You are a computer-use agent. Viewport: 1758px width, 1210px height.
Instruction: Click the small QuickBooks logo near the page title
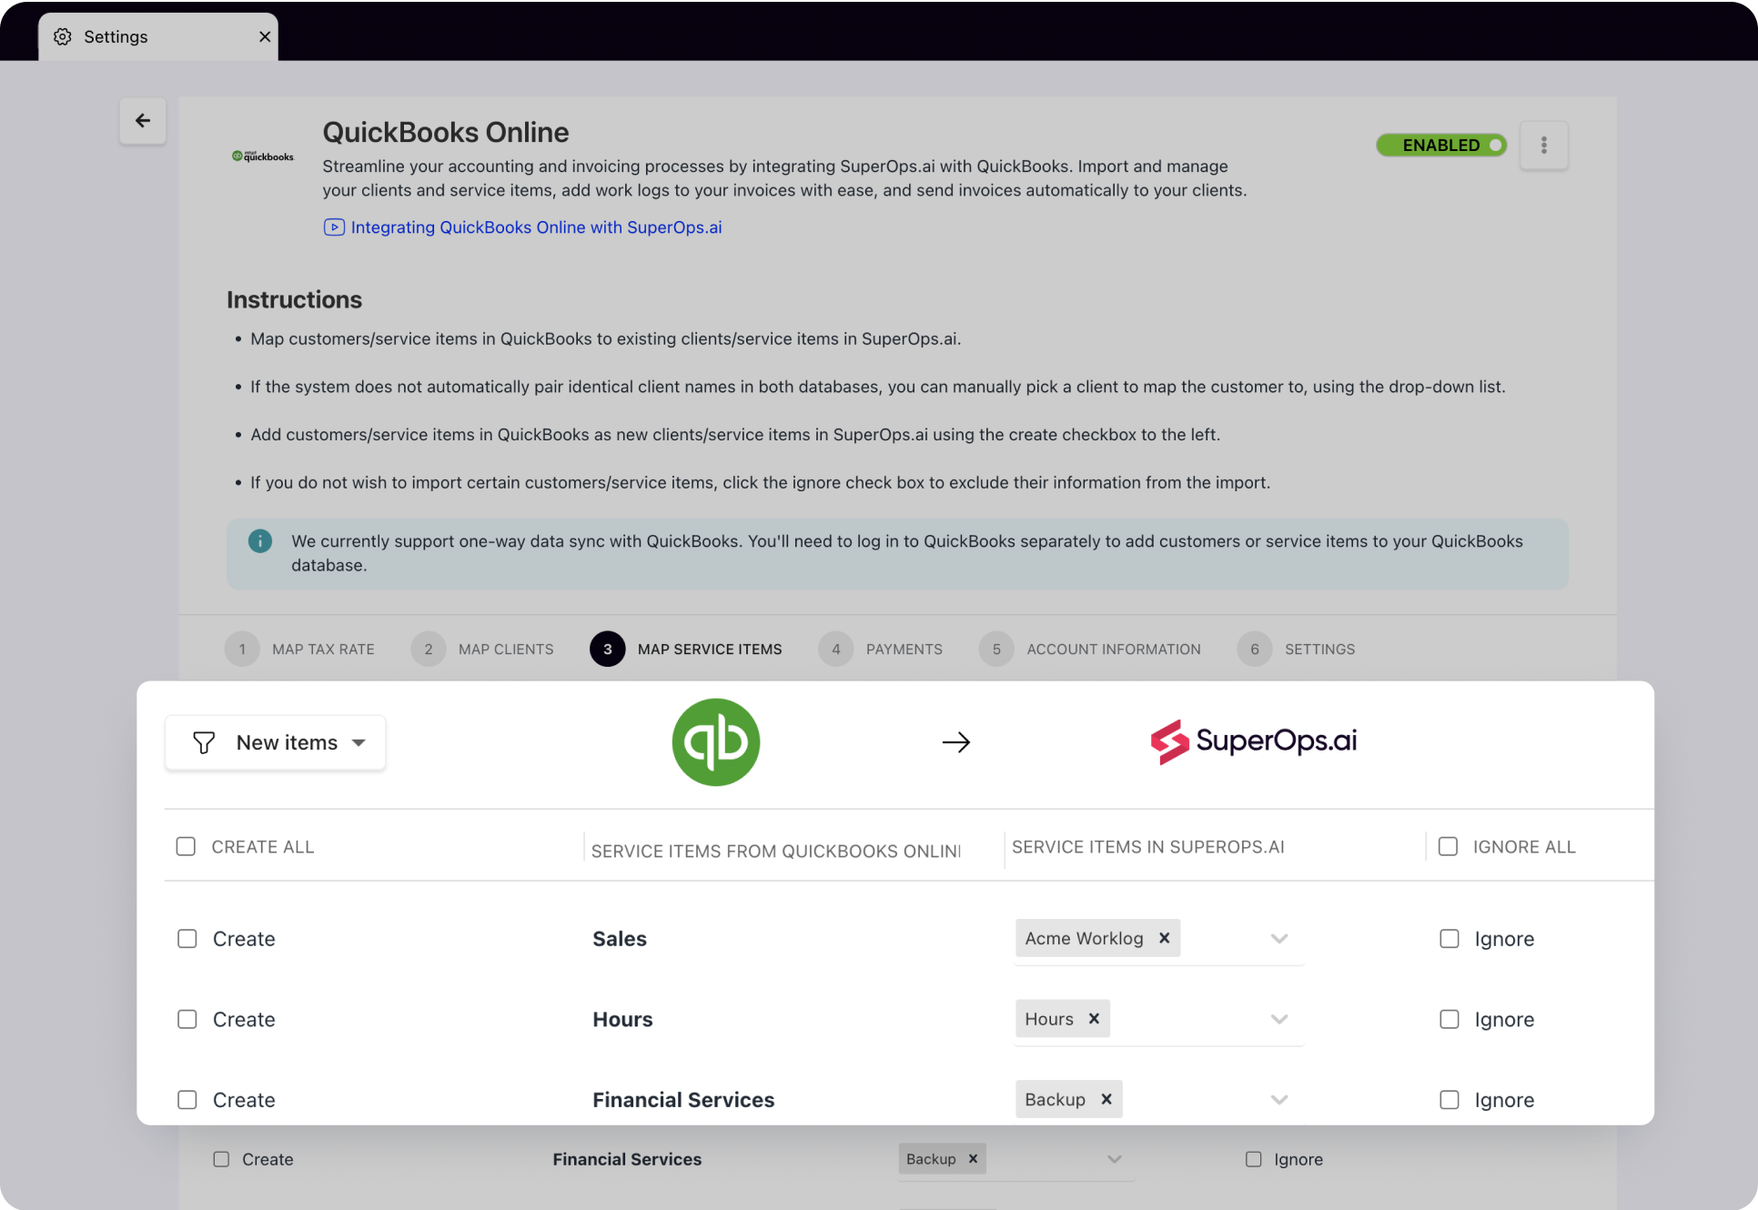click(x=262, y=155)
